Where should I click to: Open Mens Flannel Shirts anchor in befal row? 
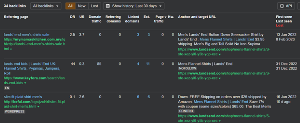pyautogui.click(x=221, y=102)
